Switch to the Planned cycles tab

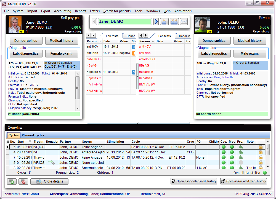(33, 135)
